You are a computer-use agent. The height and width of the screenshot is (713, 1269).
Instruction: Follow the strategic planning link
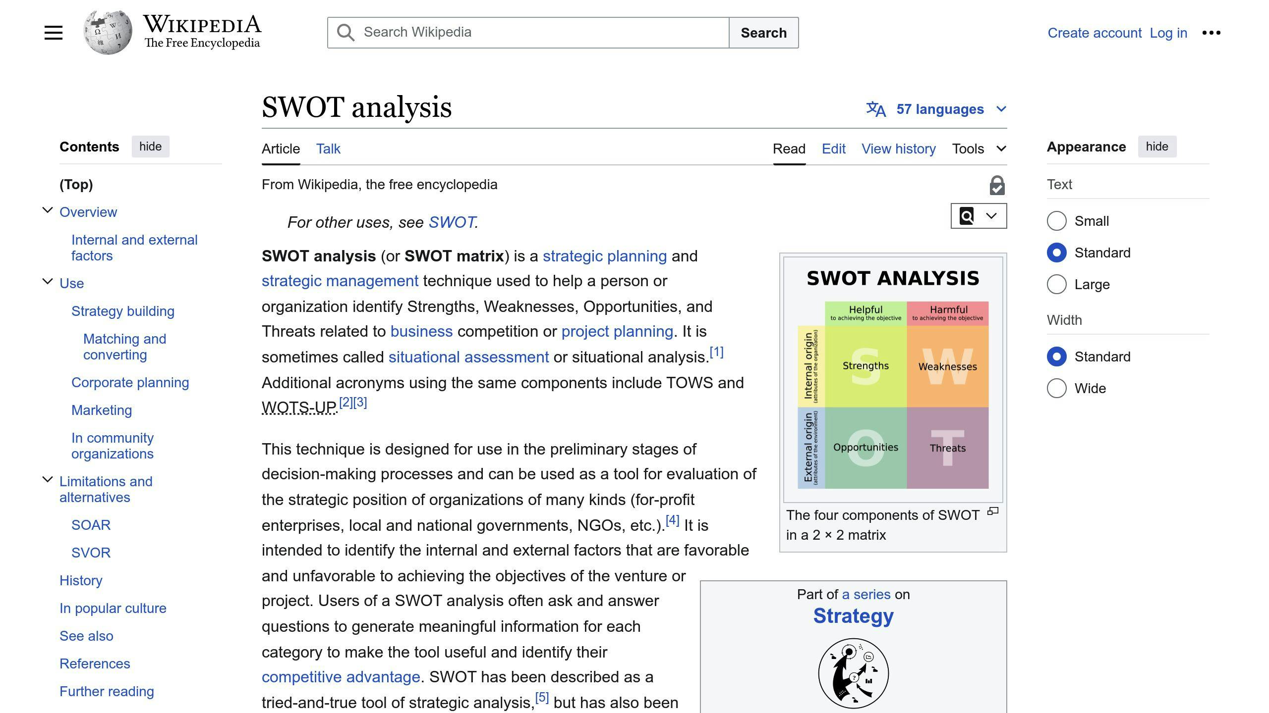tap(605, 256)
